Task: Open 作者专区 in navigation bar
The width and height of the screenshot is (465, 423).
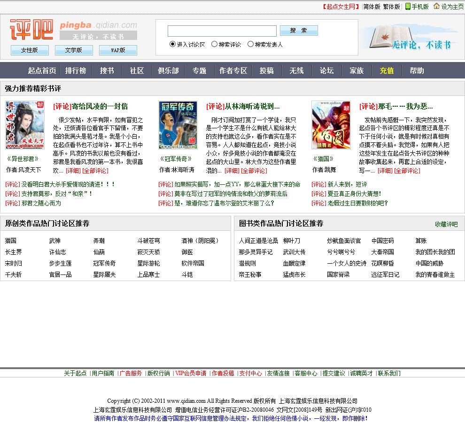Action: point(233,70)
